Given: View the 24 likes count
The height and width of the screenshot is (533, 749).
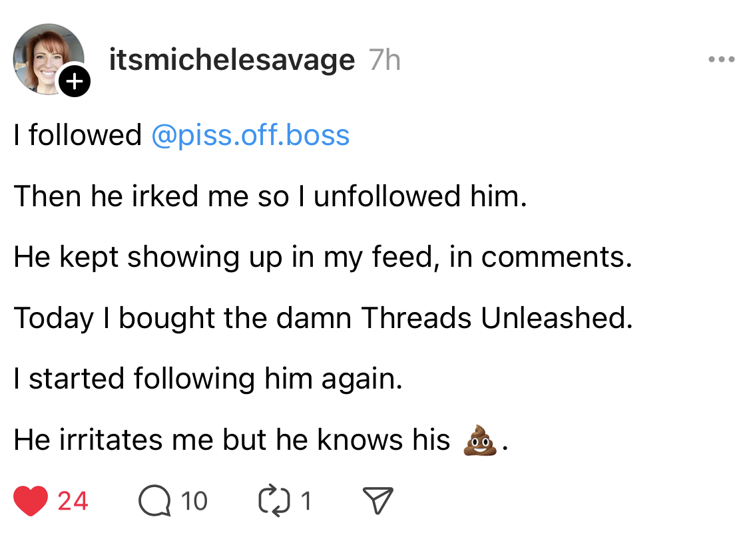Looking at the screenshot, I should tap(73, 500).
